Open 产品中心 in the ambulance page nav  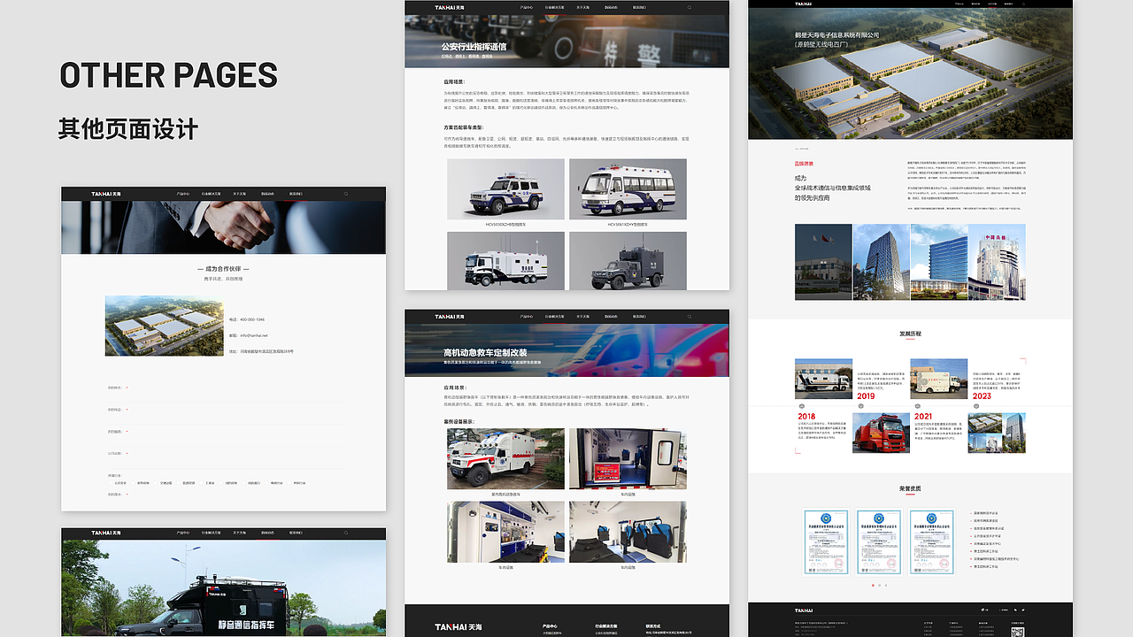[x=527, y=316]
